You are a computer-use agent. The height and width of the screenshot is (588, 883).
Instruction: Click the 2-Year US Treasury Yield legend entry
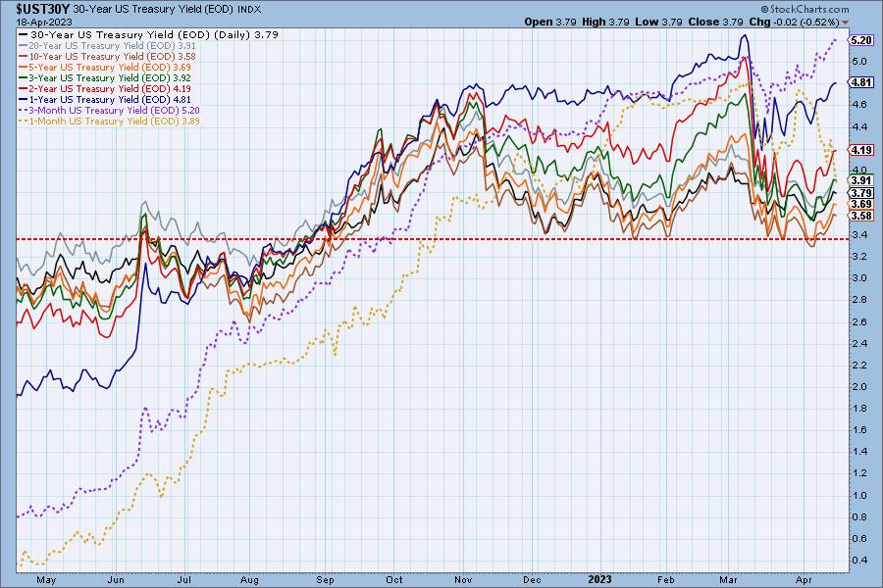[105, 88]
